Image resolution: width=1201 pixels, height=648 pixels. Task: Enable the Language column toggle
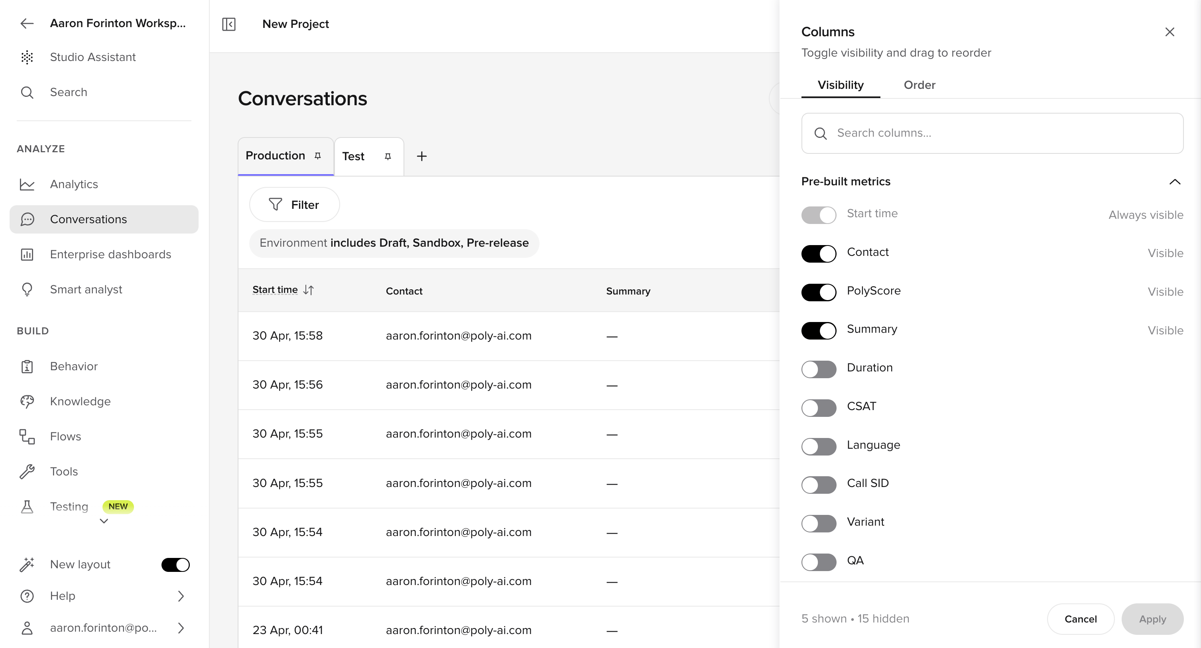pos(819,447)
